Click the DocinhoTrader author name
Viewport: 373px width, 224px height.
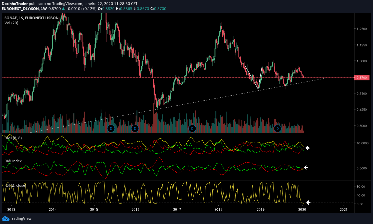coord(15,4)
